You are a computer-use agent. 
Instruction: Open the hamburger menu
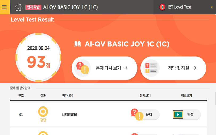(x=4, y=7)
